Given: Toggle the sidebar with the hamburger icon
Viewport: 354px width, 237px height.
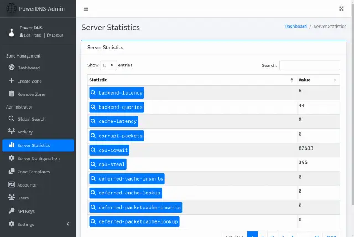Looking at the screenshot, I should pos(86,9).
